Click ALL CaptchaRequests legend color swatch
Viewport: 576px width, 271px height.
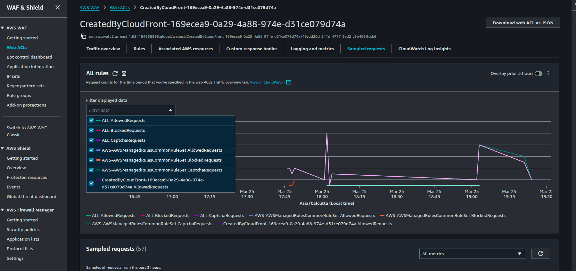pyautogui.click(x=197, y=216)
